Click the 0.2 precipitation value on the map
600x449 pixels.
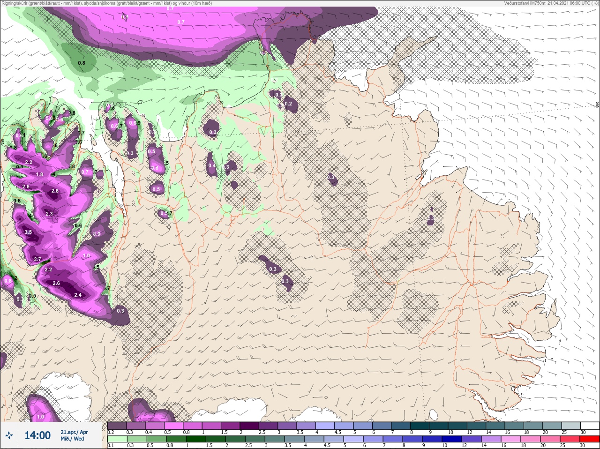[288, 104]
